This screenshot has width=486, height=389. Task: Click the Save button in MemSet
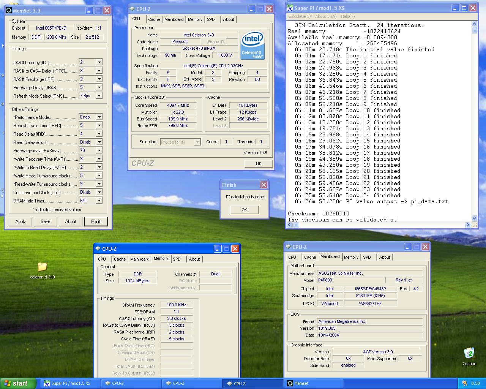46,221
